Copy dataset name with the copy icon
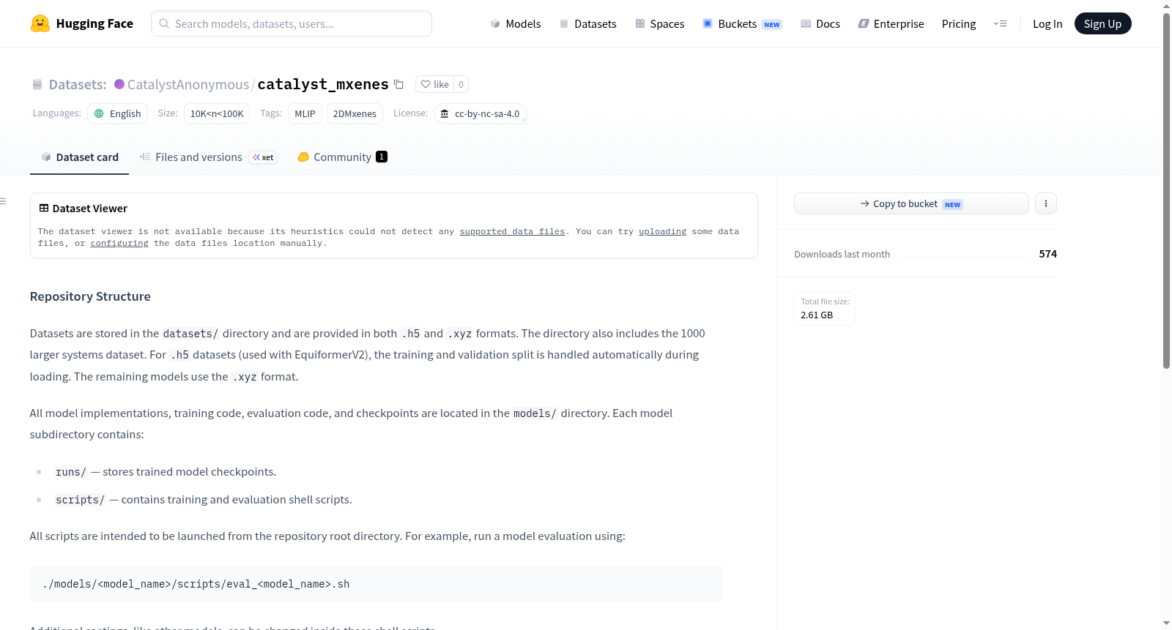The image size is (1172, 630). [x=398, y=84]
